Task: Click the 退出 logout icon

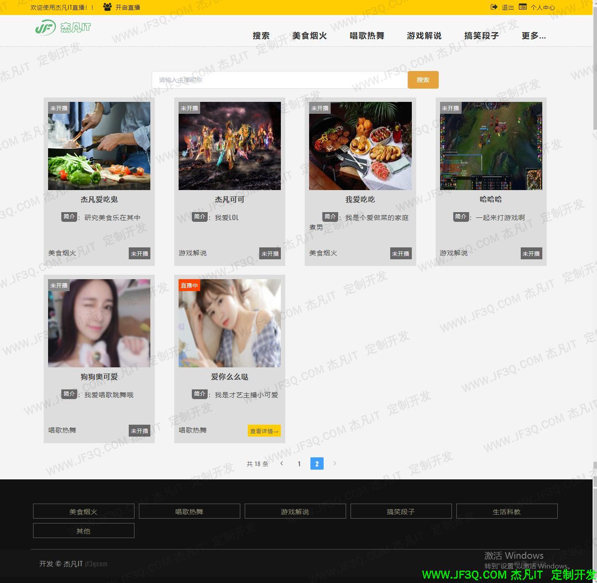Action: pos(494,7)
